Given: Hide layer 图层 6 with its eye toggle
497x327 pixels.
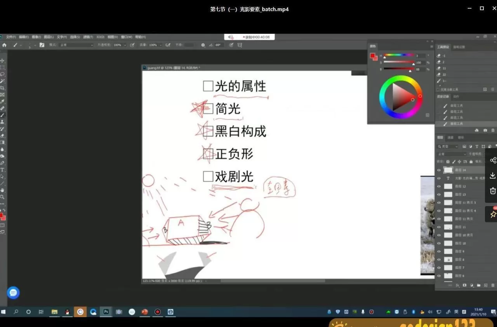Looking at the screenshot, I should tap(439, 275).
